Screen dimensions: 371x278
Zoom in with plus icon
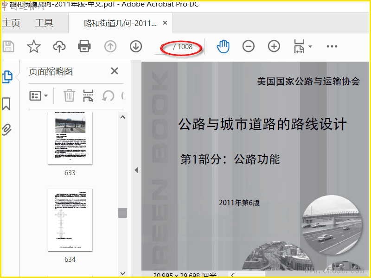click(x=274, y=46)
